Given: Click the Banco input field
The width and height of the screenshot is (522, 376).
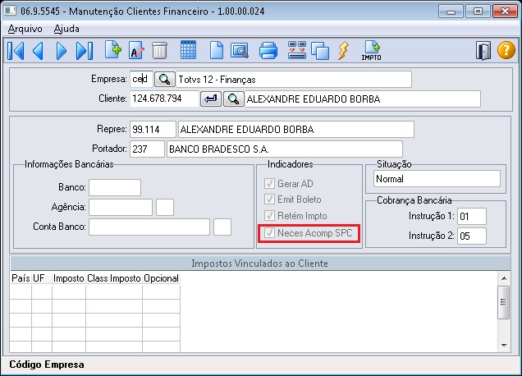Looking at the screenshot, I should point(115,187).
